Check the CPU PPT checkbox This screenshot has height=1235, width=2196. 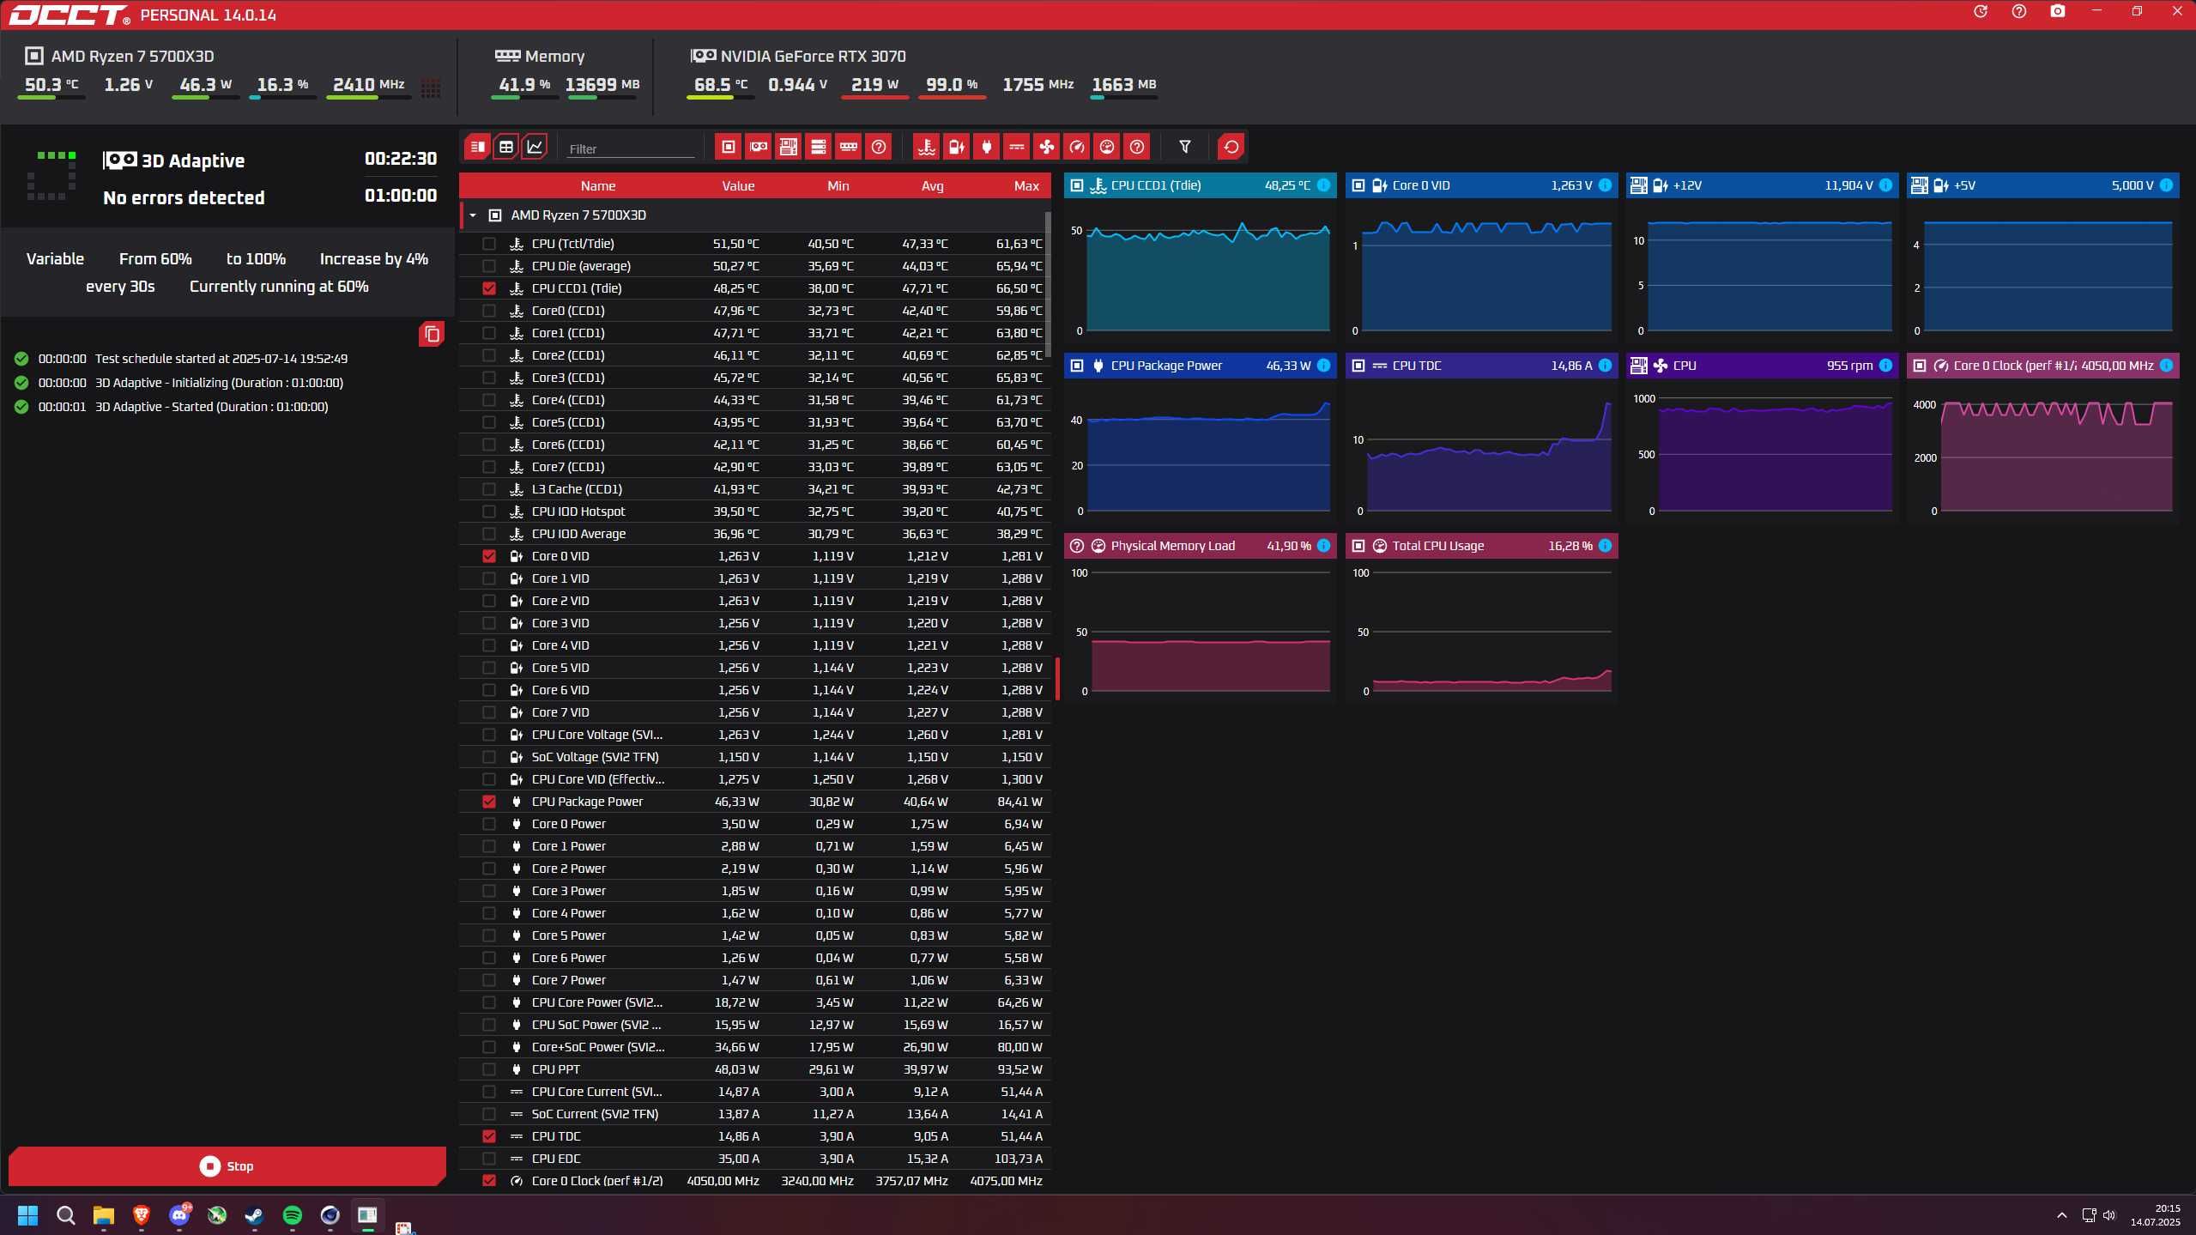(x=489, y=1069)
